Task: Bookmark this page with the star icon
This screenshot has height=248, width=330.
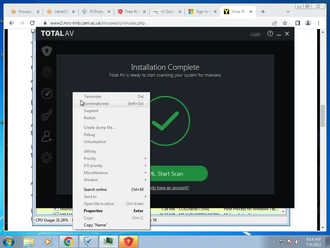Action: tap(285, 23)
